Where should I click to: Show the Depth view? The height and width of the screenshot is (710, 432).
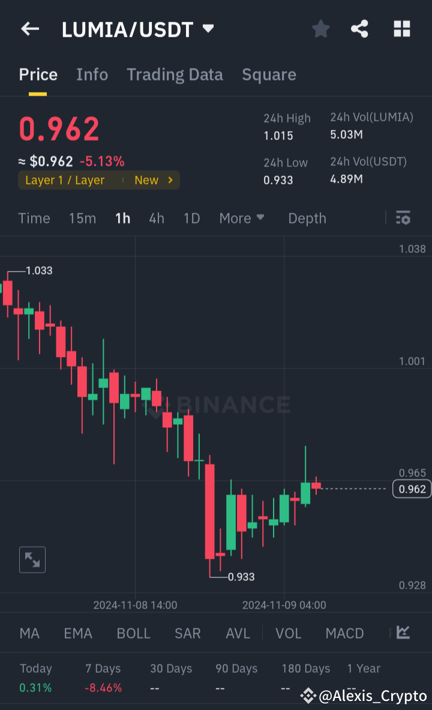click(x=307, y=218)
